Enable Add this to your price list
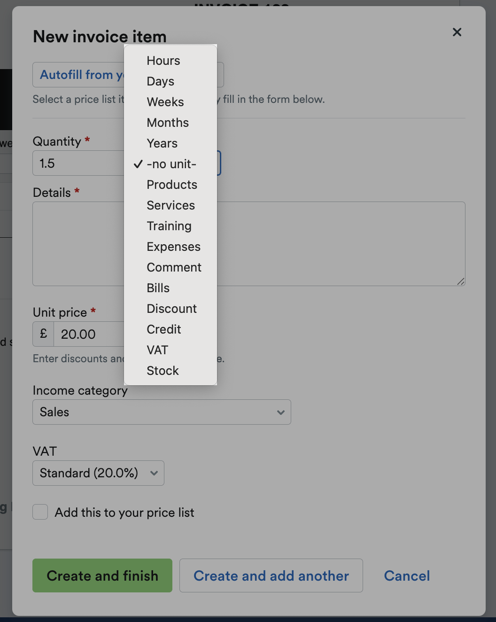Image resolution: width=496 pixels, height=622 pixels. [40, 512]
